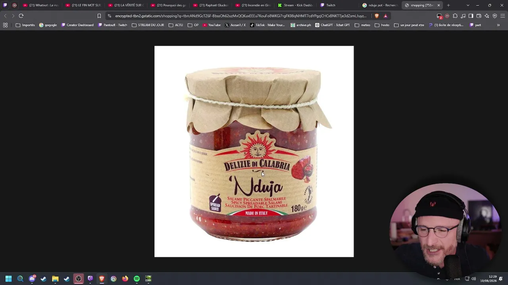Open OBS Studio from the taskbar
This screenshot has width=508, height=285.
tap(79, 279)
